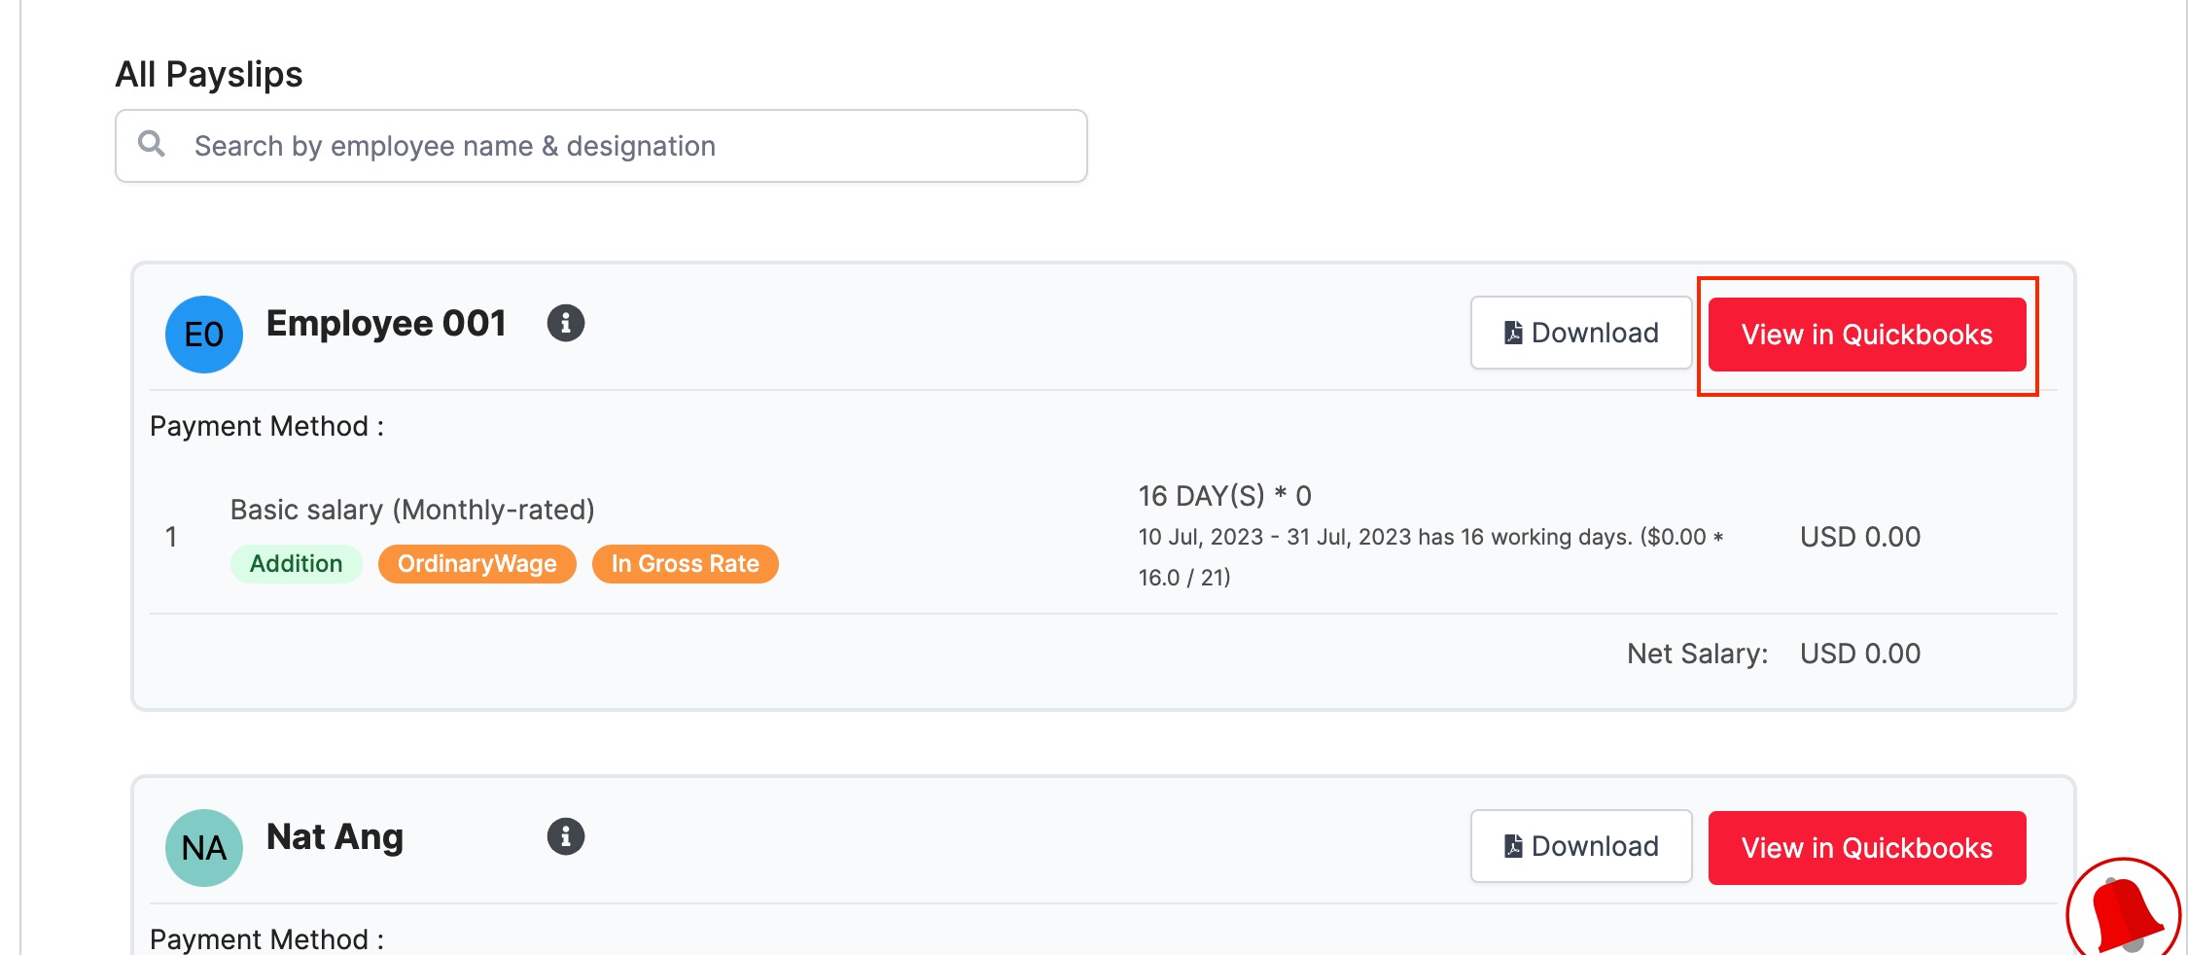Click the PDF icon on Employee 001's Download button

click(1513, 333)
